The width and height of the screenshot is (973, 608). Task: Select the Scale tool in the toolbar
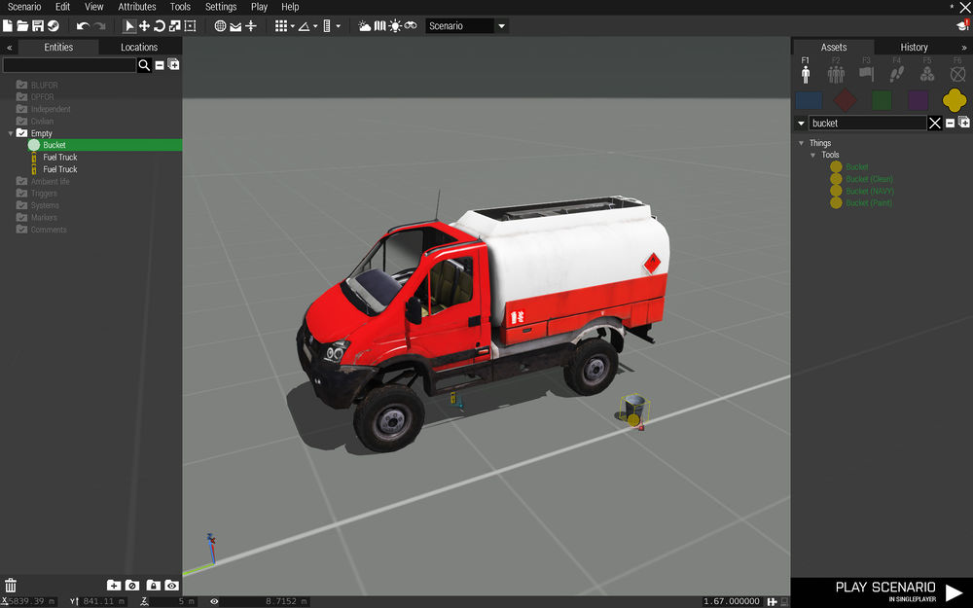174,25
